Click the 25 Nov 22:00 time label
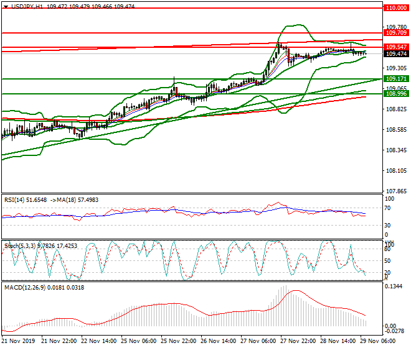 [x=179, y=341]
